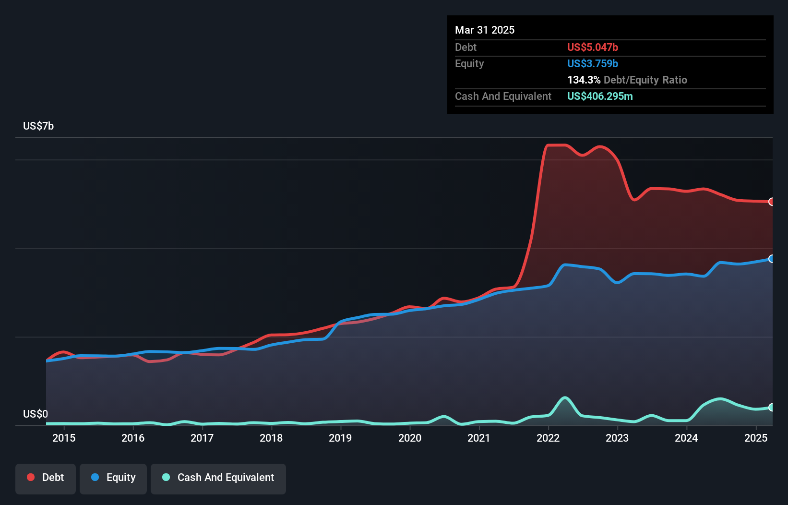Click the US$7b axis label
Viewport: 788px width, 505px height.
[x=38, y=126]
